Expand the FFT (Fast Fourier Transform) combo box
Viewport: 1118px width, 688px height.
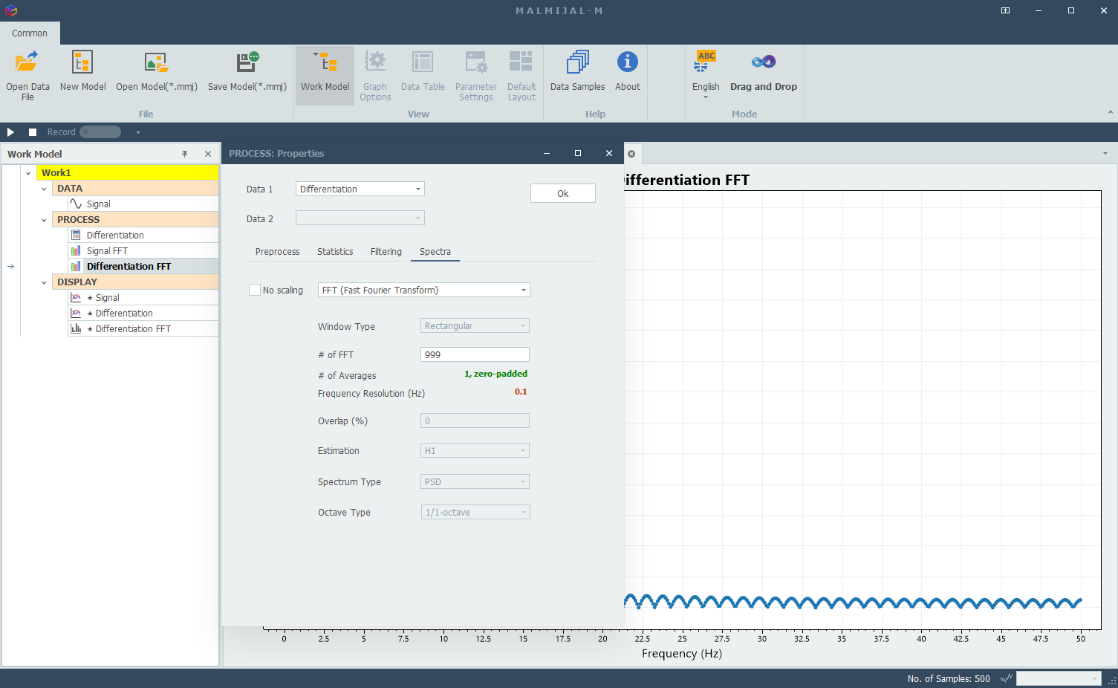[x=423, y=290]
